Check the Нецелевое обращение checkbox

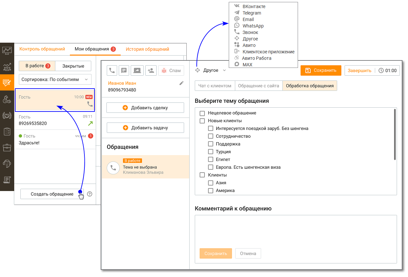tap(202, 113)
